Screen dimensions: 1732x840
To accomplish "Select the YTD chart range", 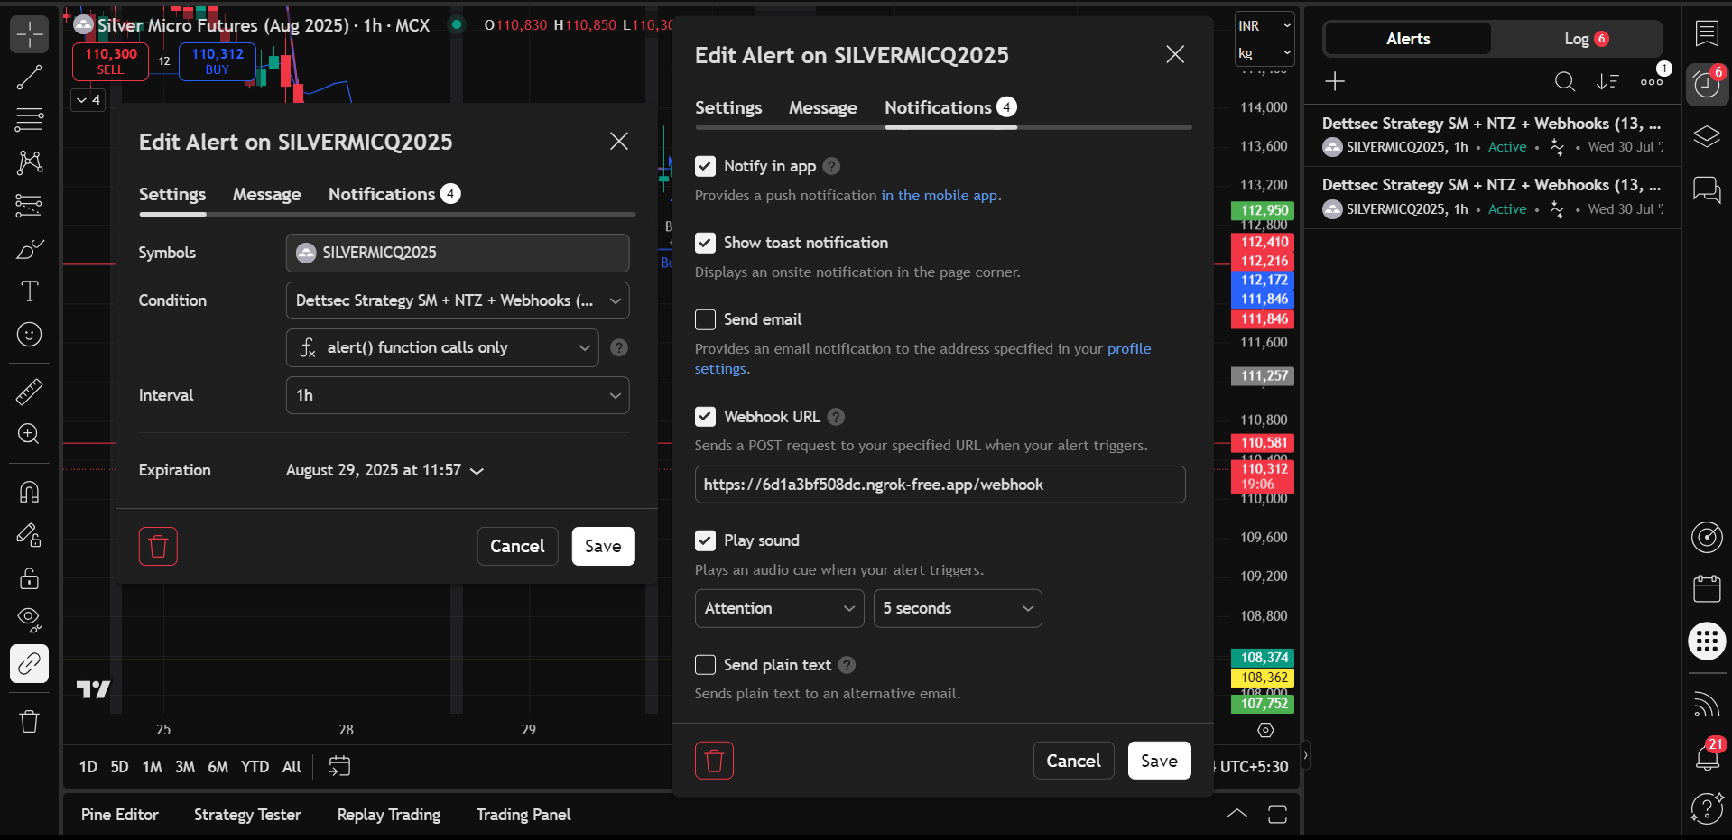I will 255,766.
